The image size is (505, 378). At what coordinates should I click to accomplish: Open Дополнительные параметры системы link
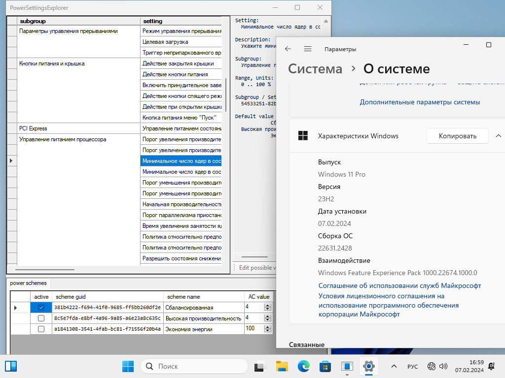tap(420, 102)
